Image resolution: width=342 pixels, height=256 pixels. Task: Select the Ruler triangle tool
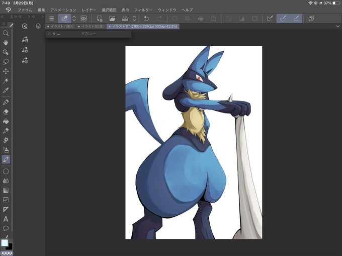click(x=6, y=209)
